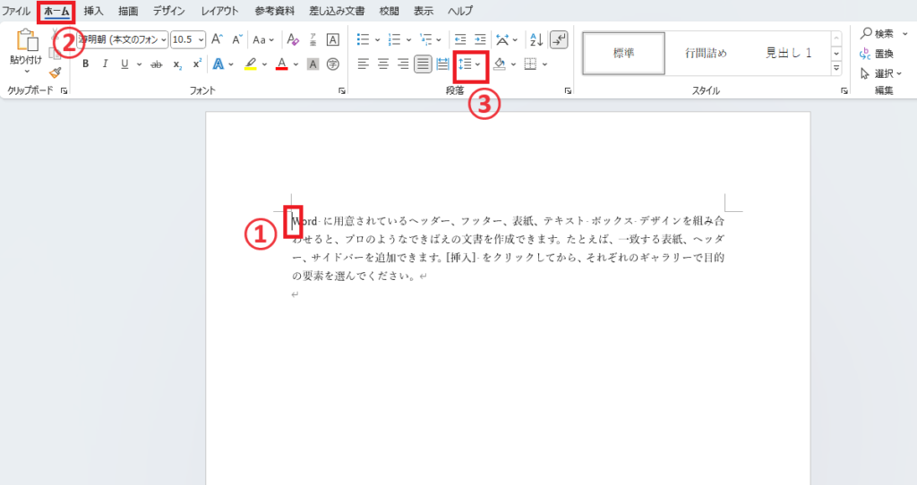
Task: Apply the 見出し 1 style
Action: coord(788,53)
